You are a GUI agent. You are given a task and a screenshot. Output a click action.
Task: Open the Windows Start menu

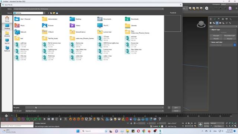[x=78, y=131]
